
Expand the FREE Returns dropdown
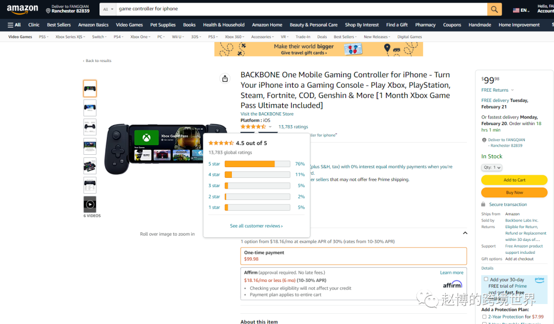(x=498, y=90)
